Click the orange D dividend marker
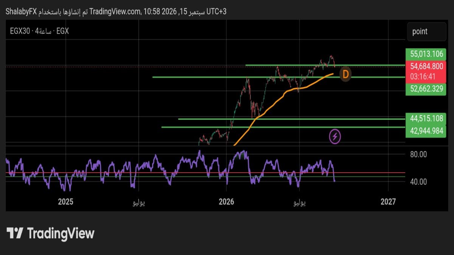This screenshot has width=454, height=255. (x=345, y=74)
